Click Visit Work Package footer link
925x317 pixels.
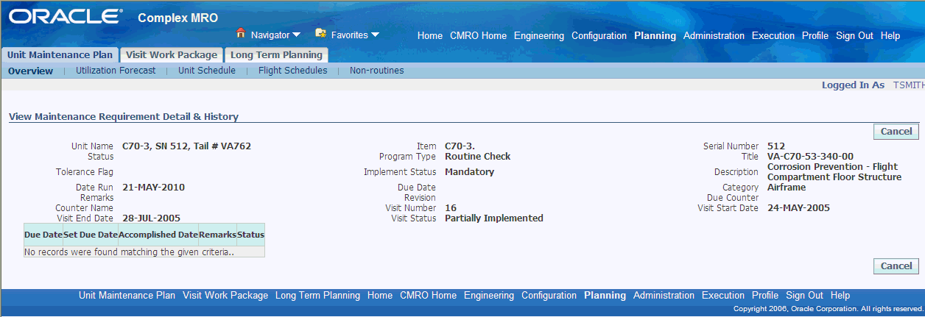pyautogui.click(x=225, y=296)
